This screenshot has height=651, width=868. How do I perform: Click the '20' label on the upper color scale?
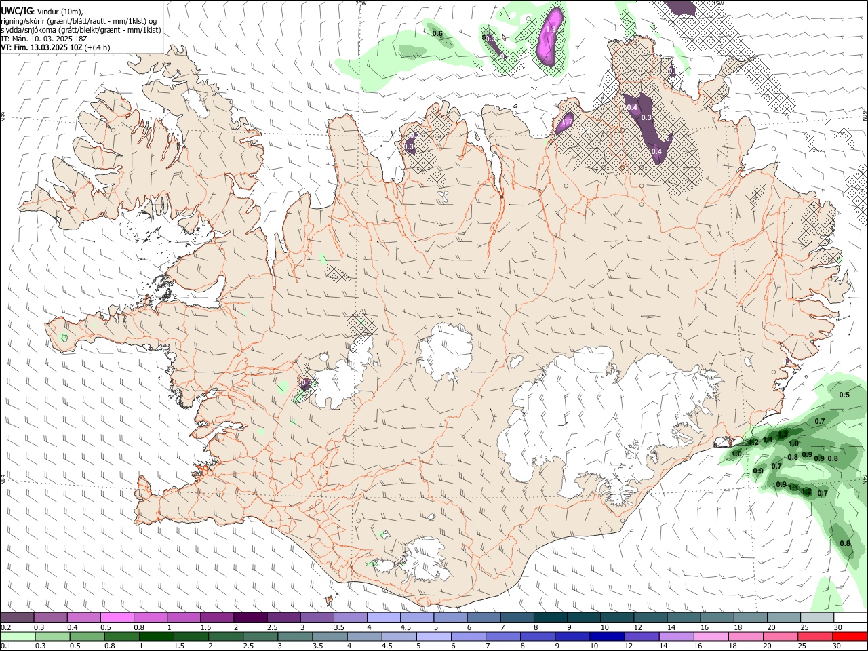coord(772,627)
